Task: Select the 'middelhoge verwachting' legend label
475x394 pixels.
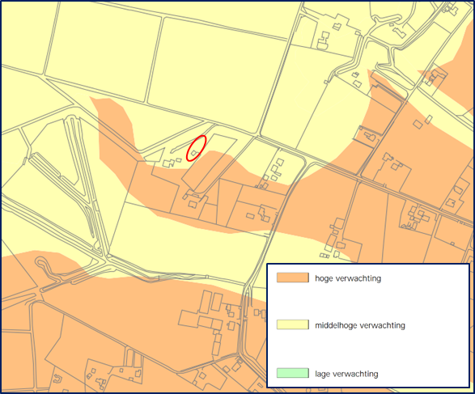Action: [360, 325]
